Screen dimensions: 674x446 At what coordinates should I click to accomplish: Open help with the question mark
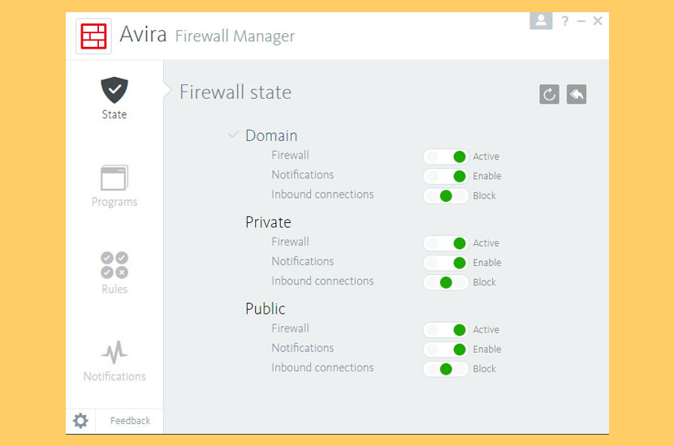565,21
